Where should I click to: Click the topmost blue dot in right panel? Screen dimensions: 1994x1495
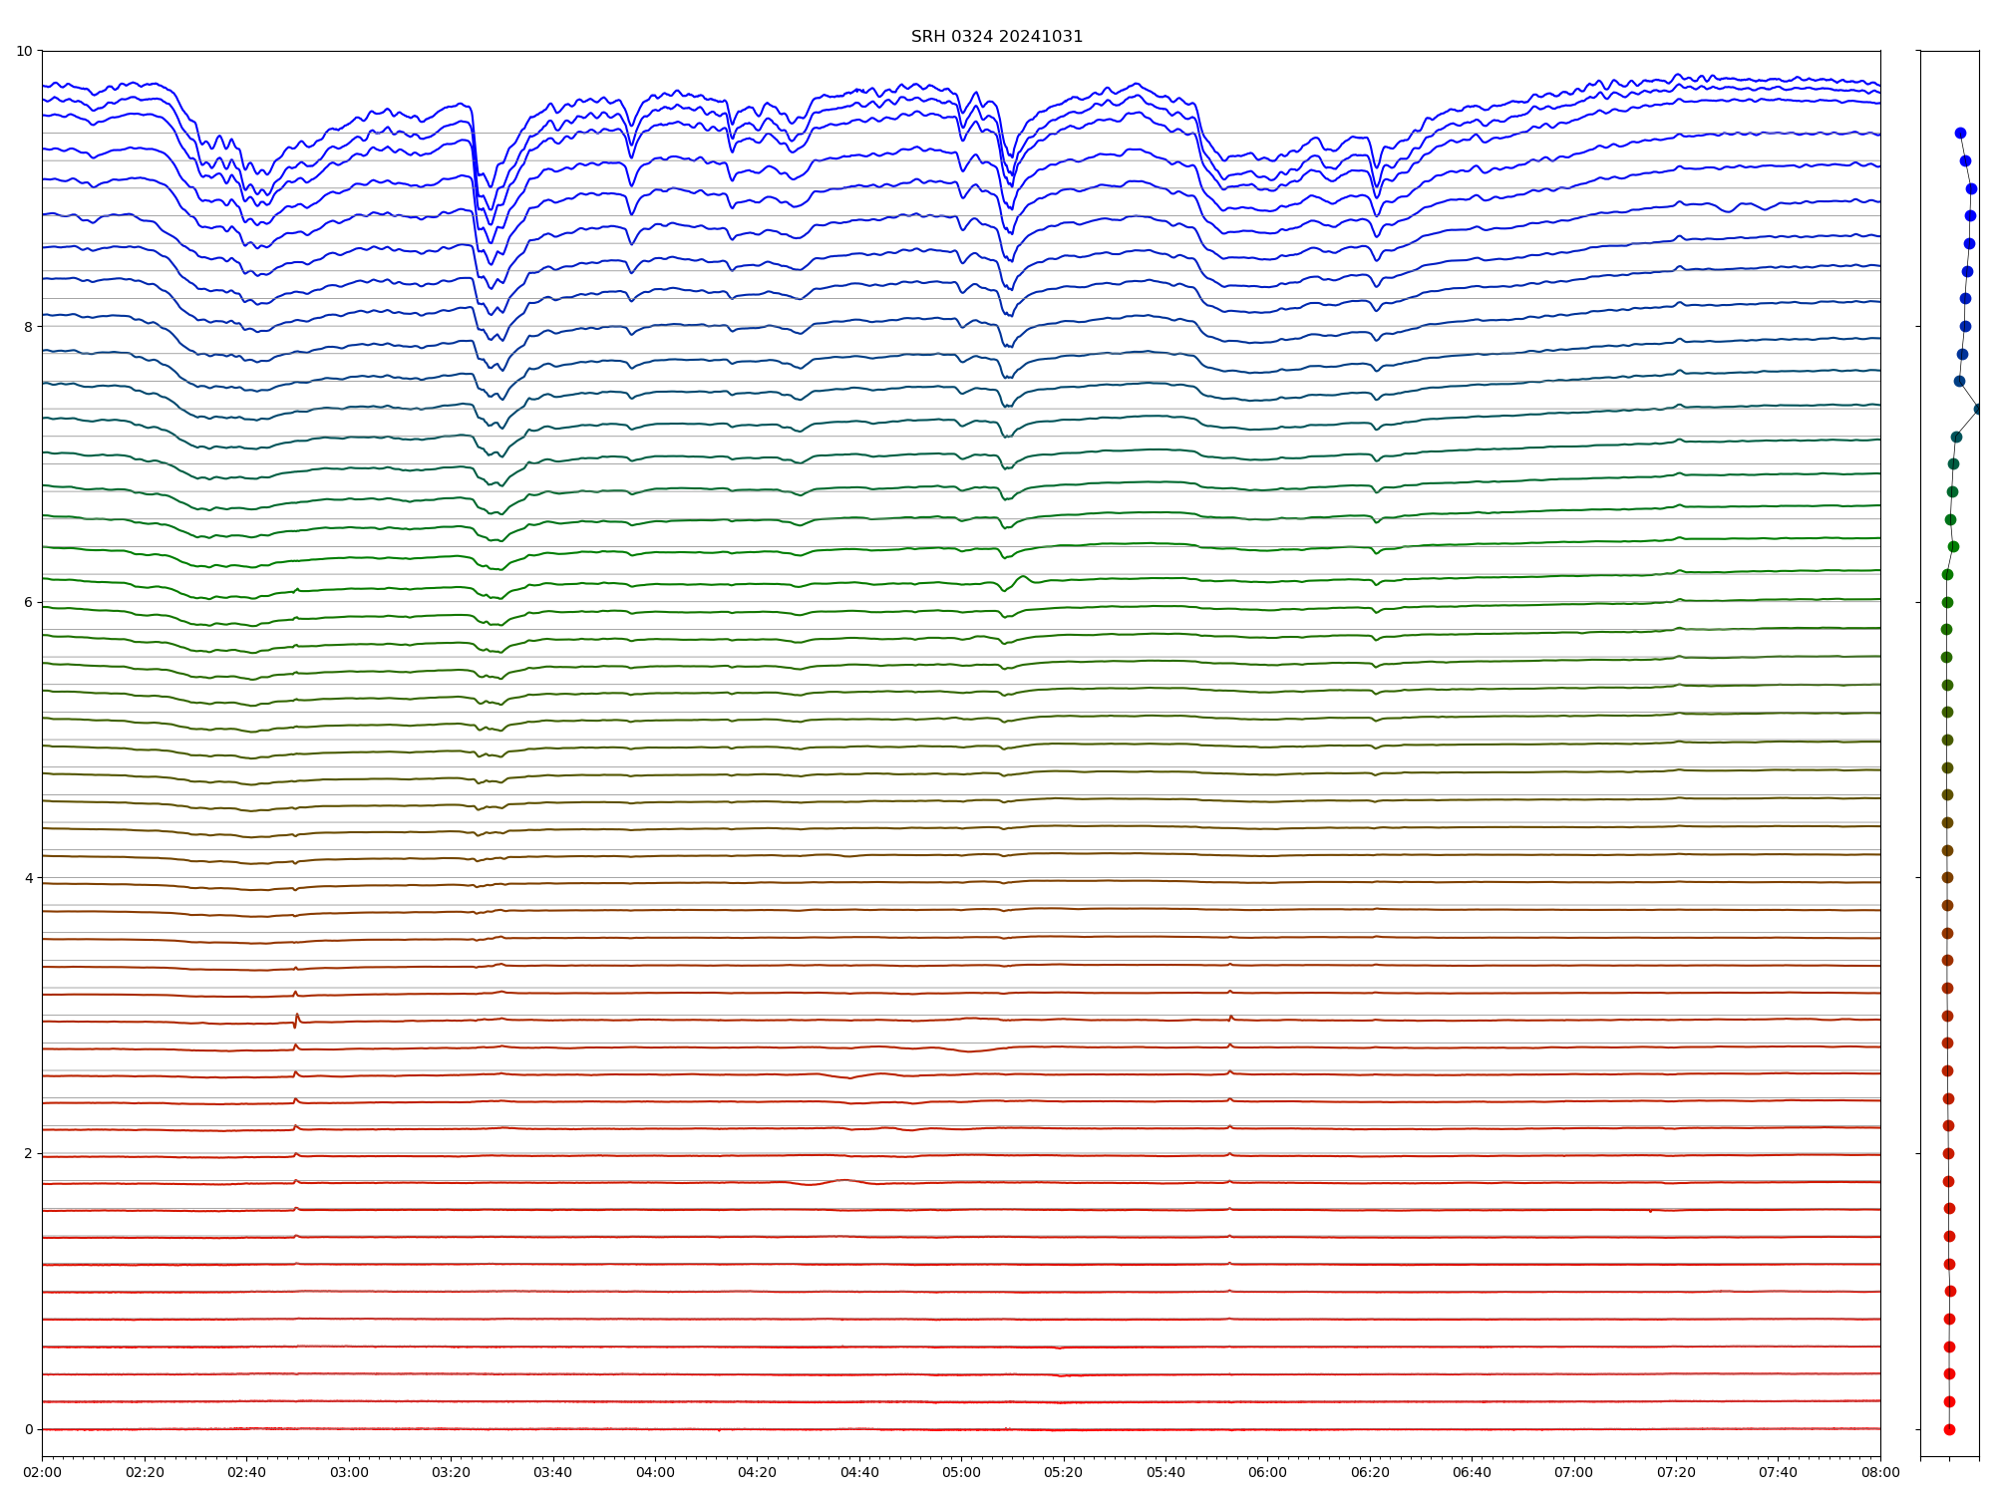1960,133
